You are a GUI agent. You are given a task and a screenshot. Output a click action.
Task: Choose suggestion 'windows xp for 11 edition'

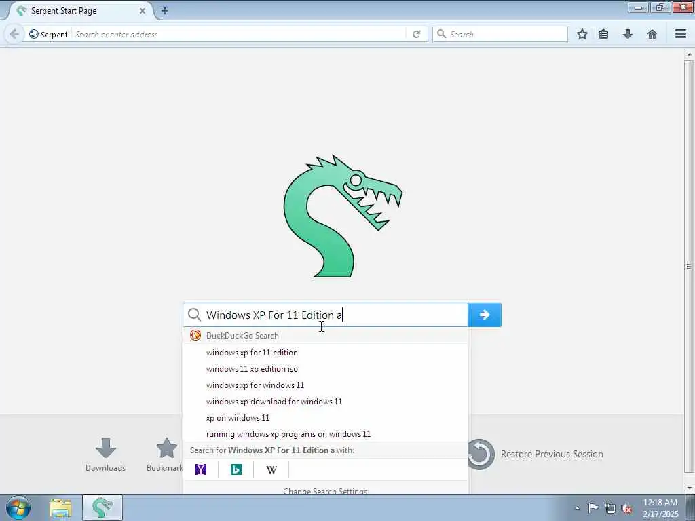point(325,353)
